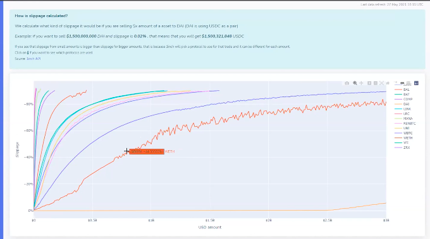Click the -20% y-axis tick label
Viewport: 430px width, 239px height.
[28, 184]
